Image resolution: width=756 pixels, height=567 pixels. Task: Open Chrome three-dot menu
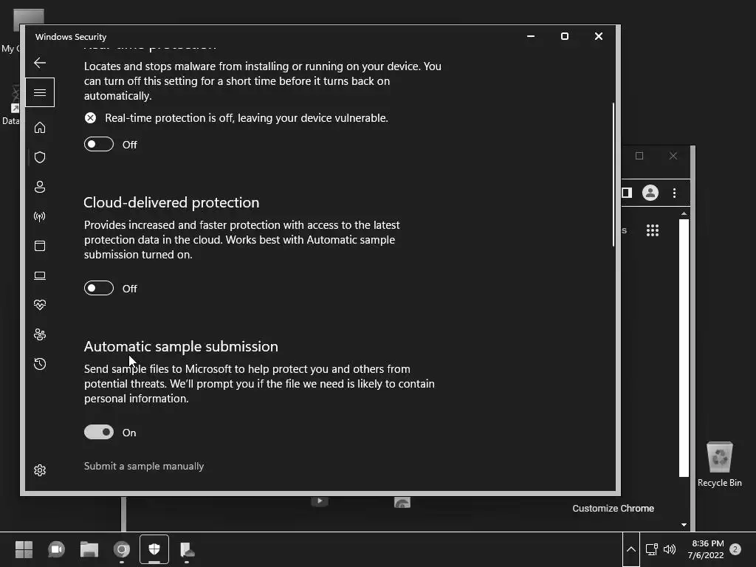(x=675, y=193)
